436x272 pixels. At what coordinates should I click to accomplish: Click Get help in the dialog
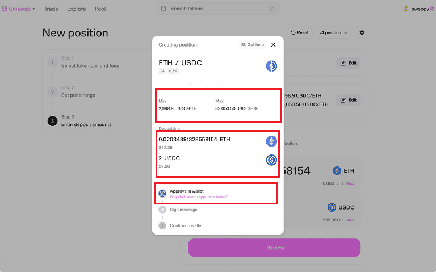click(x=253, y=45)
